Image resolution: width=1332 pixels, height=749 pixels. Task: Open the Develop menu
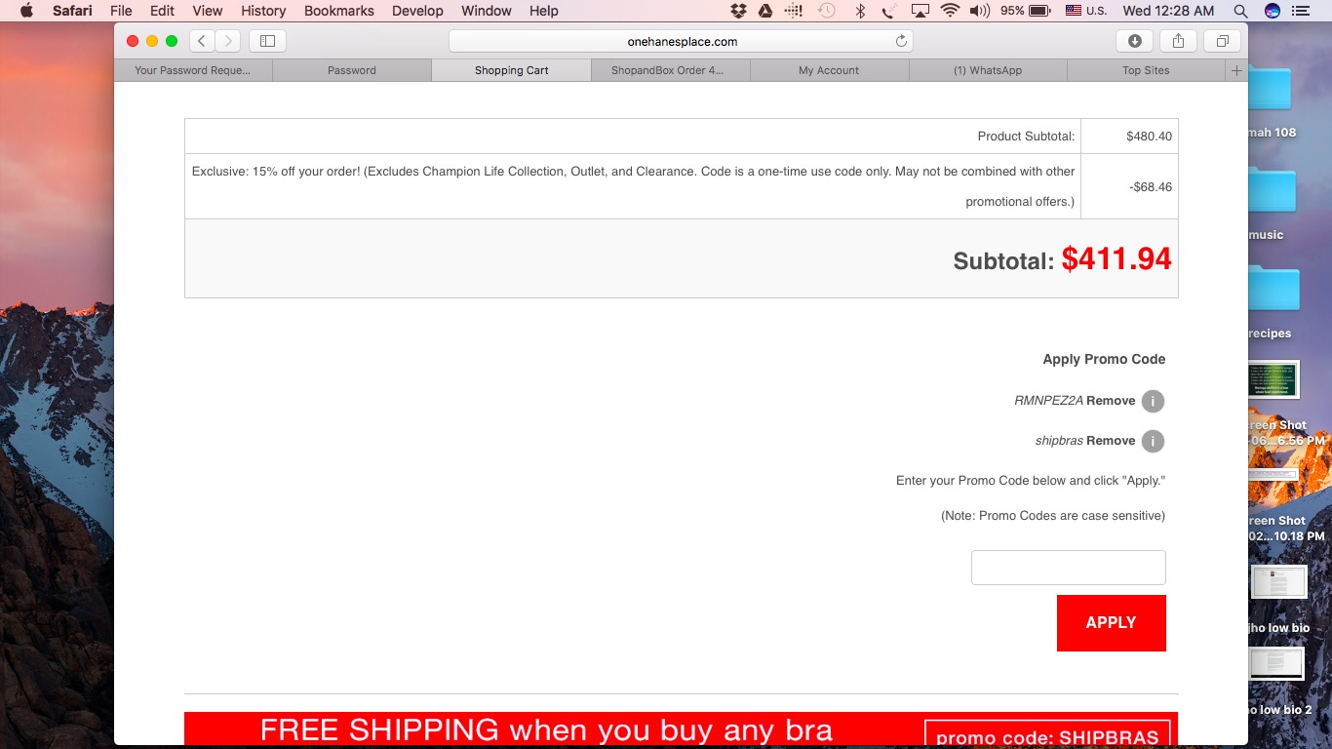tap(416, 11)
